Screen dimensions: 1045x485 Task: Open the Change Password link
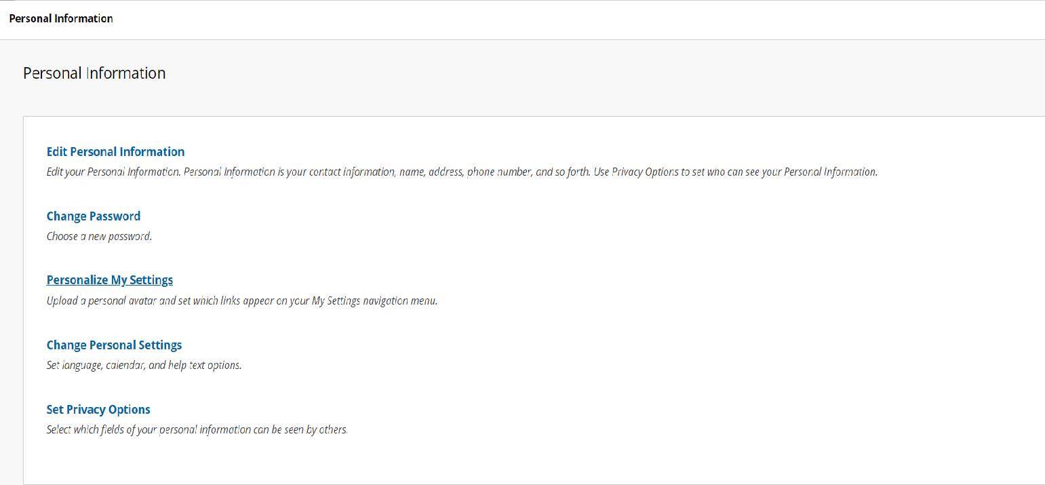(93, 216)
